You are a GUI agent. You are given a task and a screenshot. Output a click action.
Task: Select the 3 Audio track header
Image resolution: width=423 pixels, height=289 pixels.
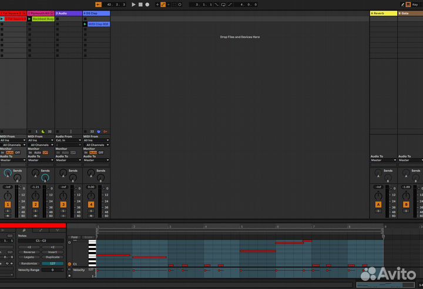tap(68, 13)
